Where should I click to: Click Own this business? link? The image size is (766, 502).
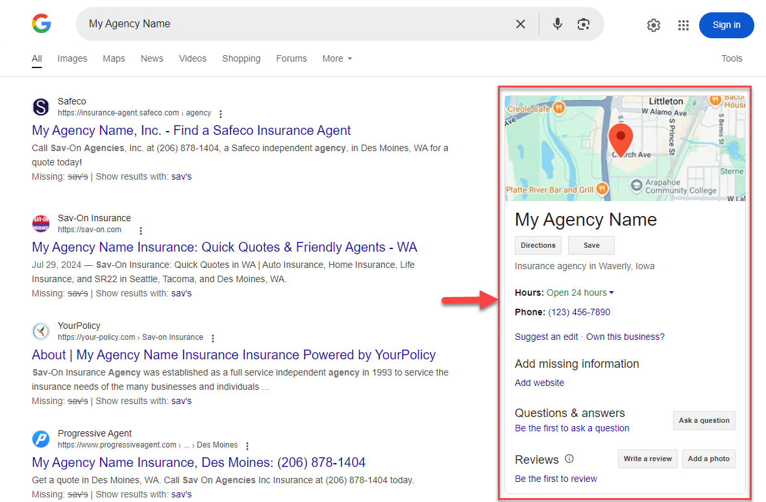[x=625, y=337]
